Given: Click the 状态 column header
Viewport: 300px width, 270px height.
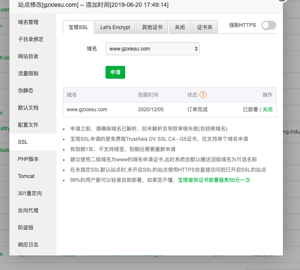Looking at the screenshot, I should [x=192, y=95].
